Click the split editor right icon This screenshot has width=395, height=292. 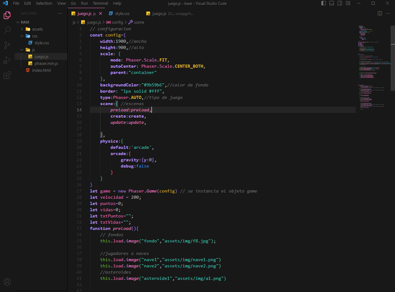[x=380, y=13]
